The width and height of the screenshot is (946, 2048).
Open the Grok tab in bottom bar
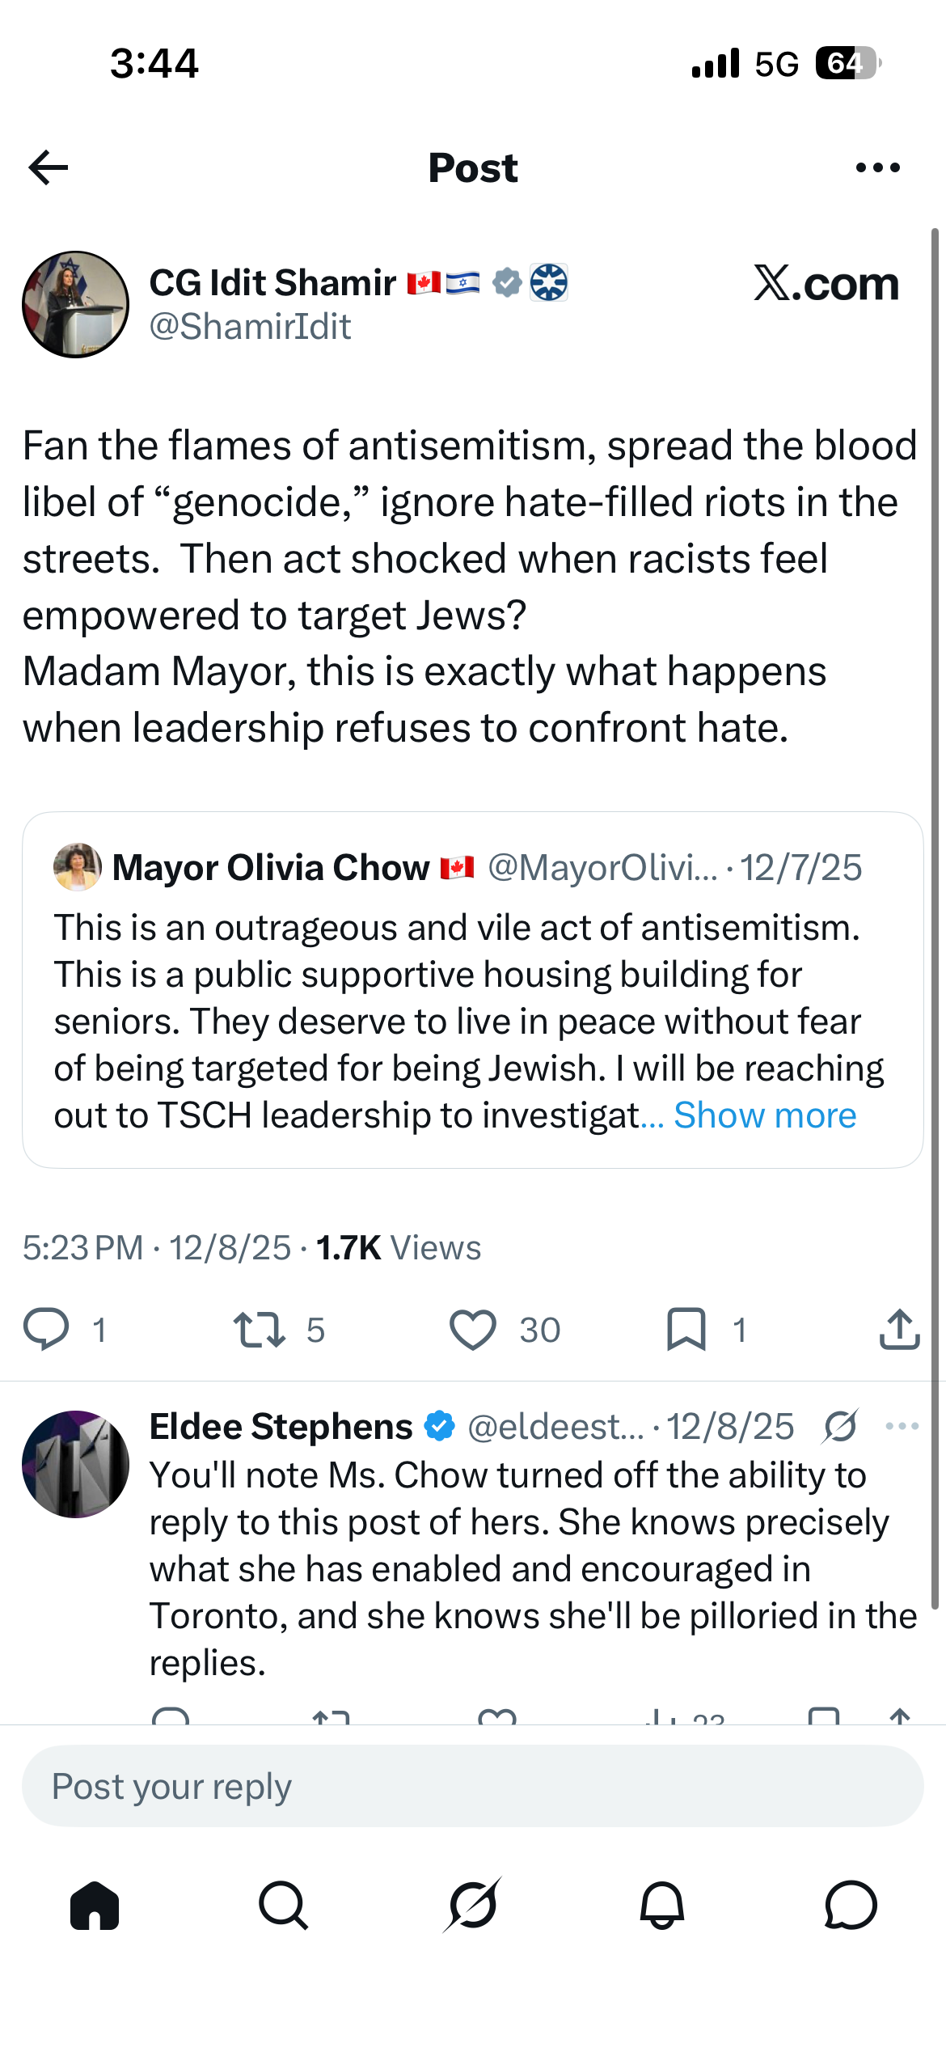pos(473,1906)
